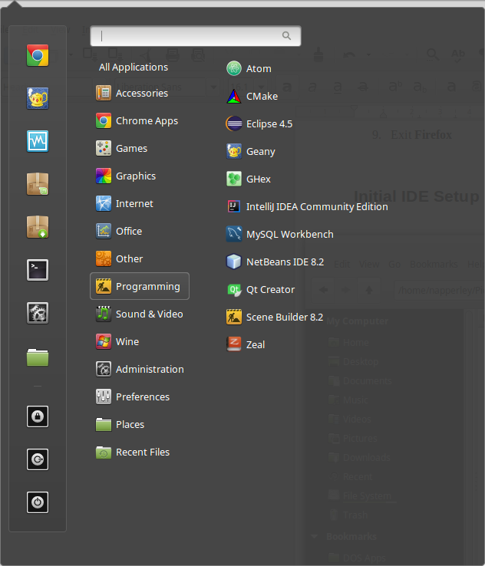This screenshot has height=566, width=485.
Task: Open Software Manager package icon in the sidebar
Action: click(38, 184)
